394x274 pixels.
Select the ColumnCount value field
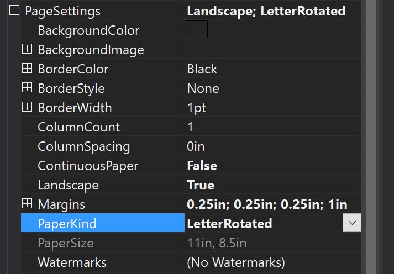tap(271, 127)
